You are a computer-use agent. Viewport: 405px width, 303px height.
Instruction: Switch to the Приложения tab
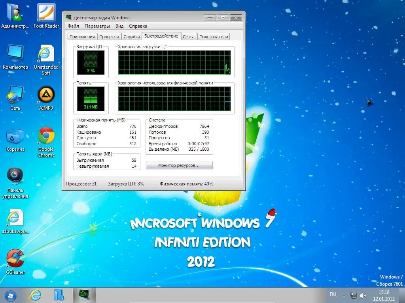pyautogui.click(x=82, y=37)
